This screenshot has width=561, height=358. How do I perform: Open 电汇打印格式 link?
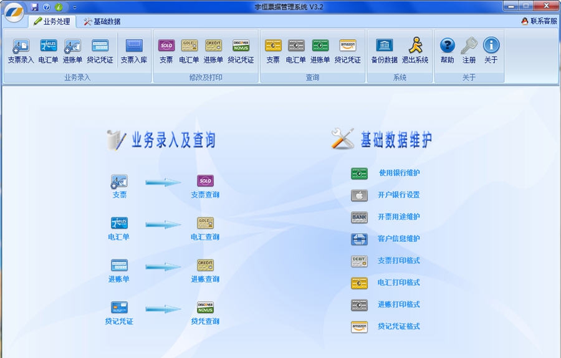pyautogui.click(x=399, y=283)
